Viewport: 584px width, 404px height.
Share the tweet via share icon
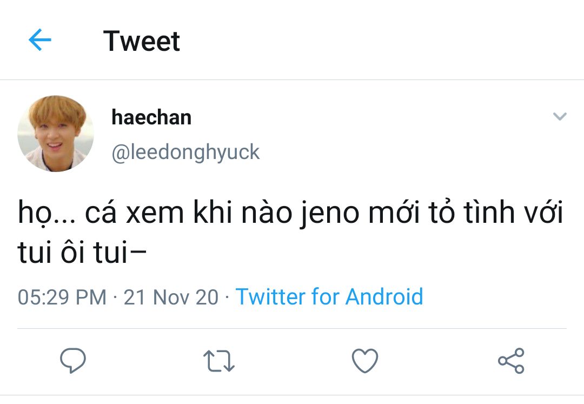[x=511, y=361]
